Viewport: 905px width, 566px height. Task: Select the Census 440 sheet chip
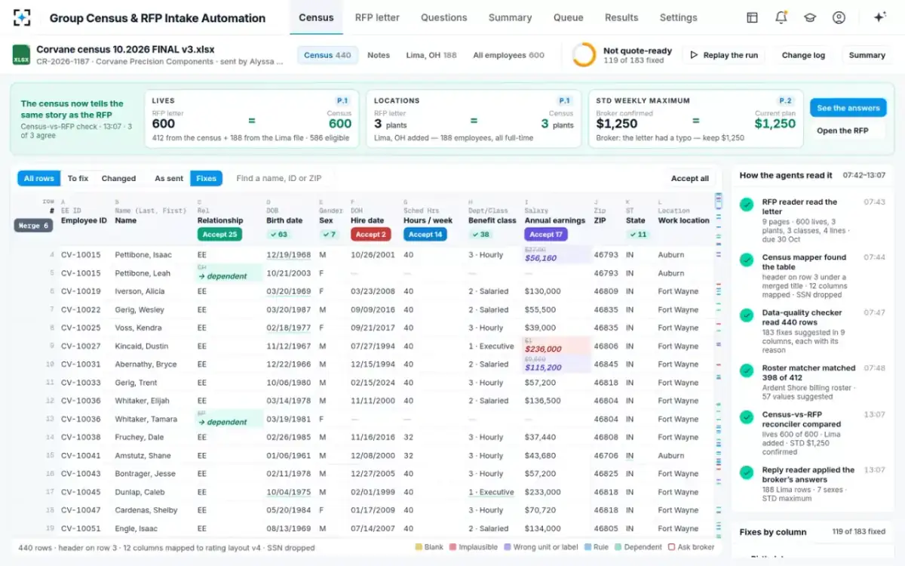click(327, 55)
